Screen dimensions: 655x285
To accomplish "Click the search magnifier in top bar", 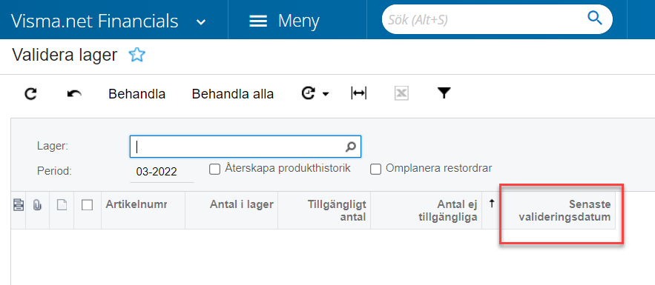I will click(594, 19).
